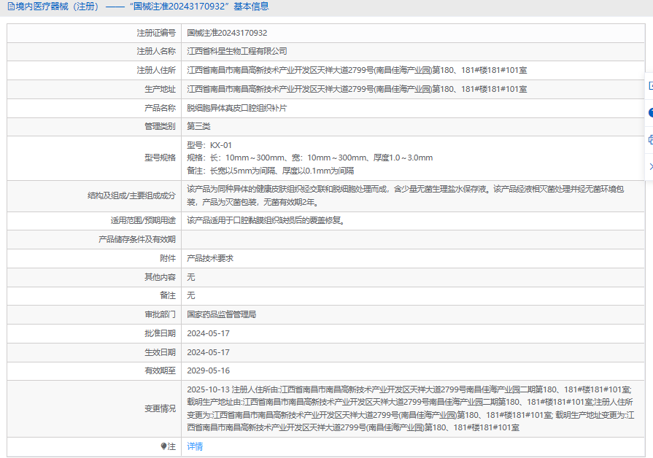Open the 详情 link at bottom
Viewport: 653px width, 458px height.
pos(195,446)
